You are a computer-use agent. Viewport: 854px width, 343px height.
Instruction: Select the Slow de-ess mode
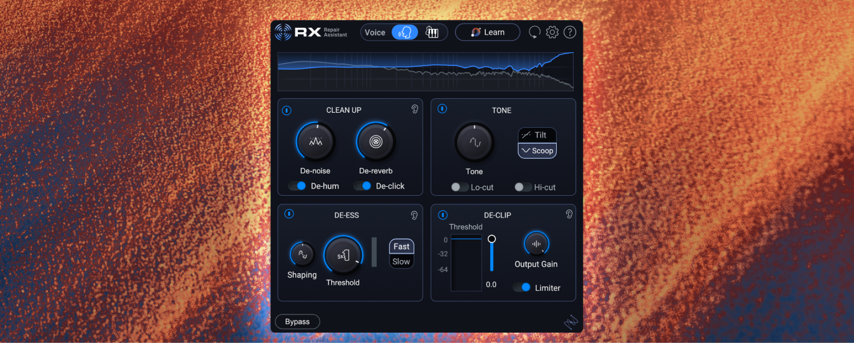tap(402, 262)
